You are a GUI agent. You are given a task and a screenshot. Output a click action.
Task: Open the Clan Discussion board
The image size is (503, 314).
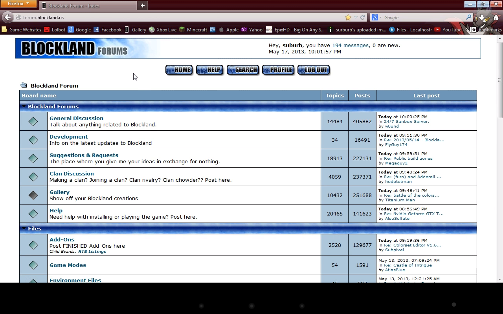(72, 173)
